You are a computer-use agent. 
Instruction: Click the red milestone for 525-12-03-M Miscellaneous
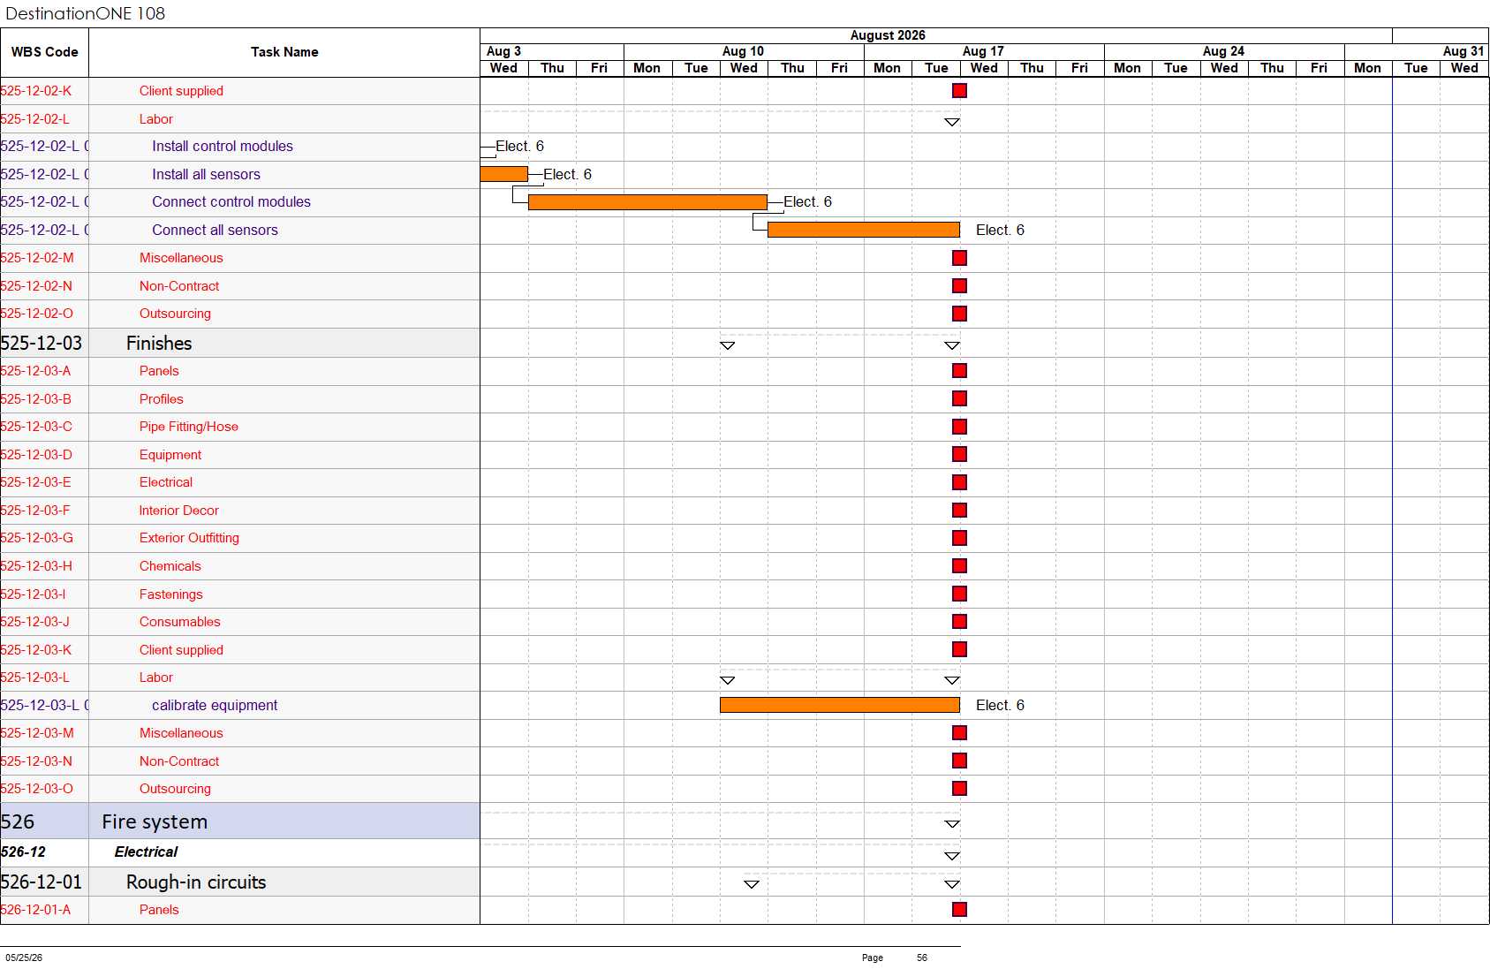tap(959, 733)
